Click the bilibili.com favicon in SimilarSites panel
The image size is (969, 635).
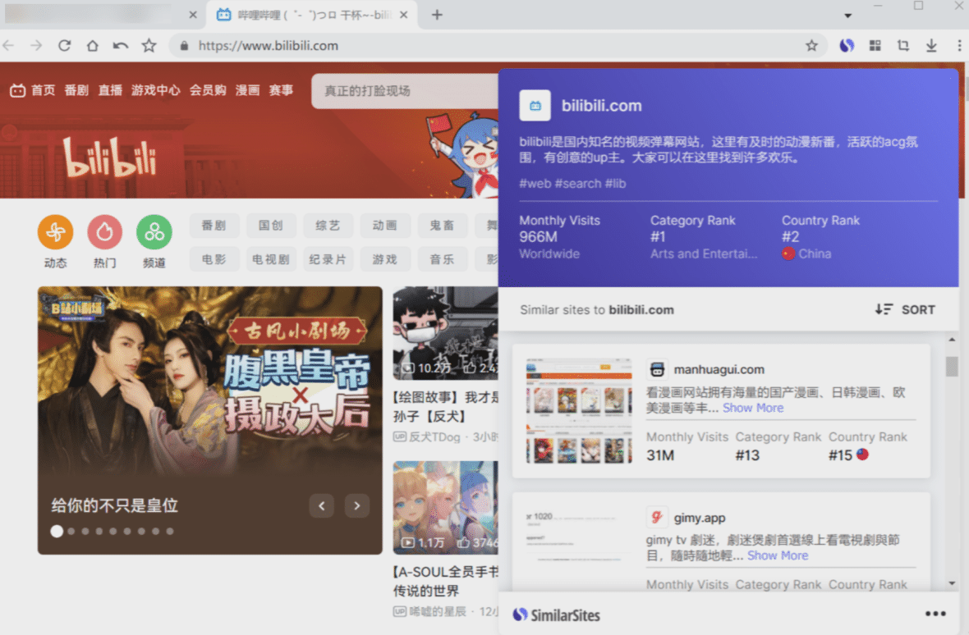[x=535, y=106]
